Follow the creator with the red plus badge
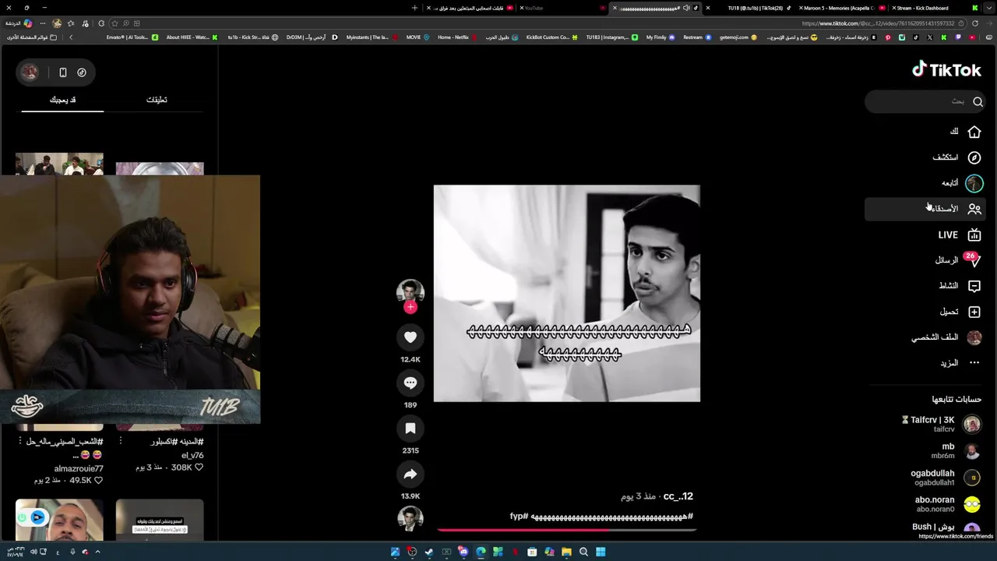The width and height of the screenshot is (997, 561). (410, 307)
